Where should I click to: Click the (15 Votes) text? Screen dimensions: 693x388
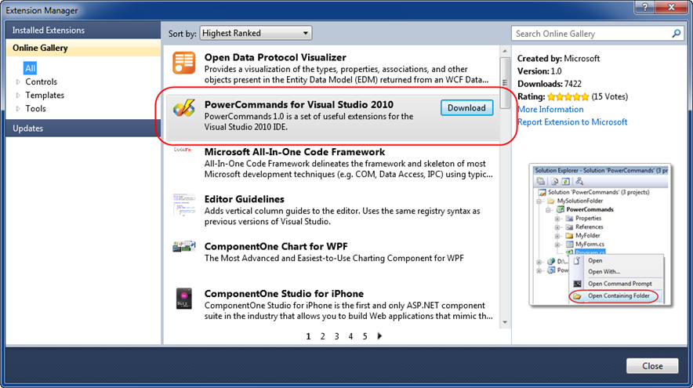(609, 96)
